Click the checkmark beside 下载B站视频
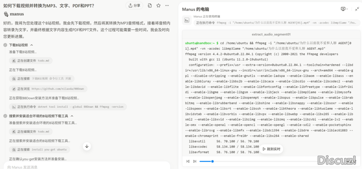Viewport: 362px width, 169px height. [5, 45]
